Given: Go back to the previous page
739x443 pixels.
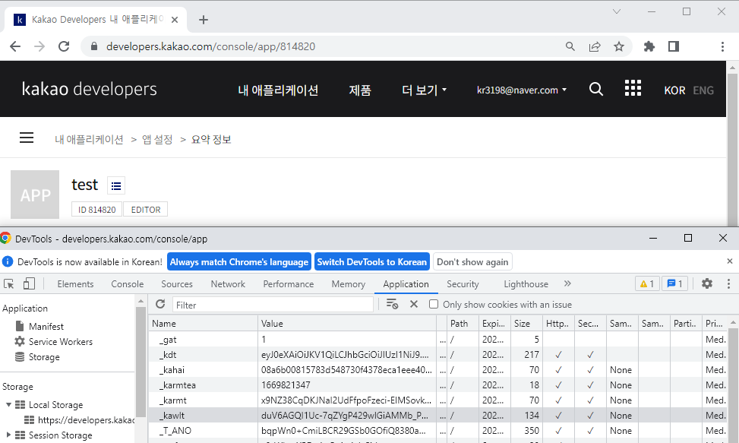Looking at the screenshot, I should point(15,46).
